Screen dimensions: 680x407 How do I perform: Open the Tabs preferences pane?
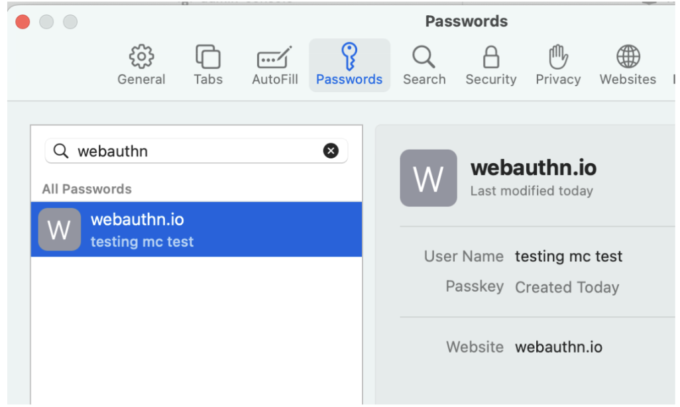tap(208, 65)
